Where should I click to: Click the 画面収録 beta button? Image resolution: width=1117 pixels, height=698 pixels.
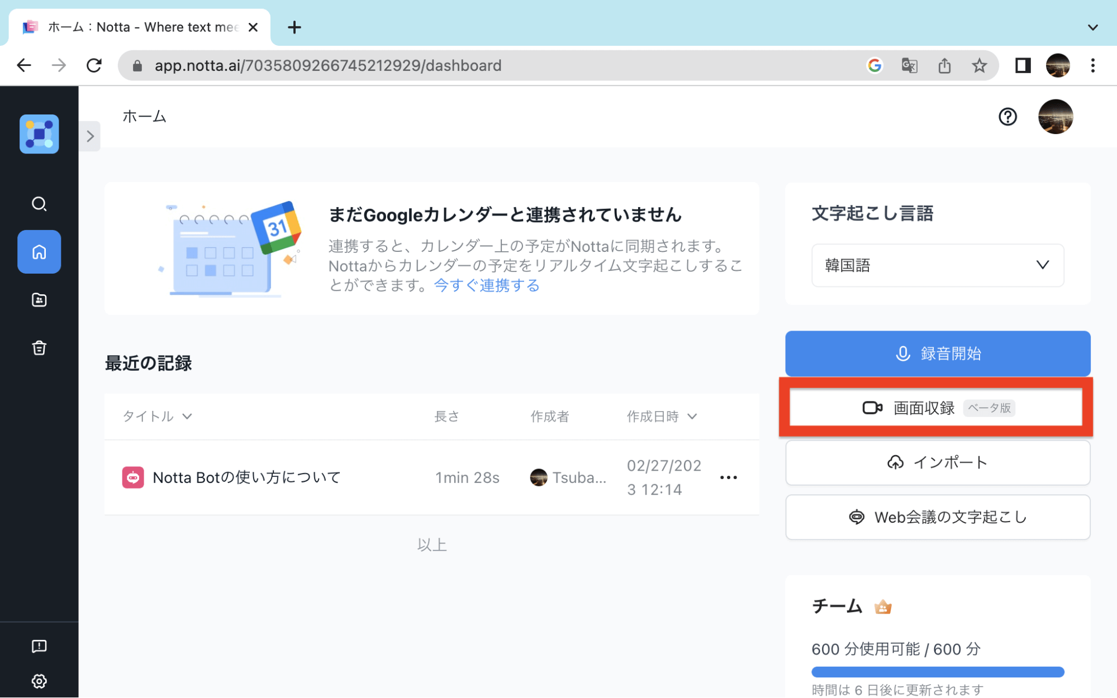tap(936, 408)
